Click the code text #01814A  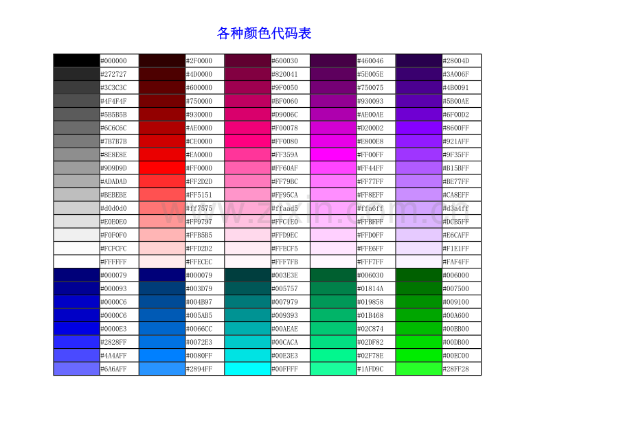(x=370, y=289)
